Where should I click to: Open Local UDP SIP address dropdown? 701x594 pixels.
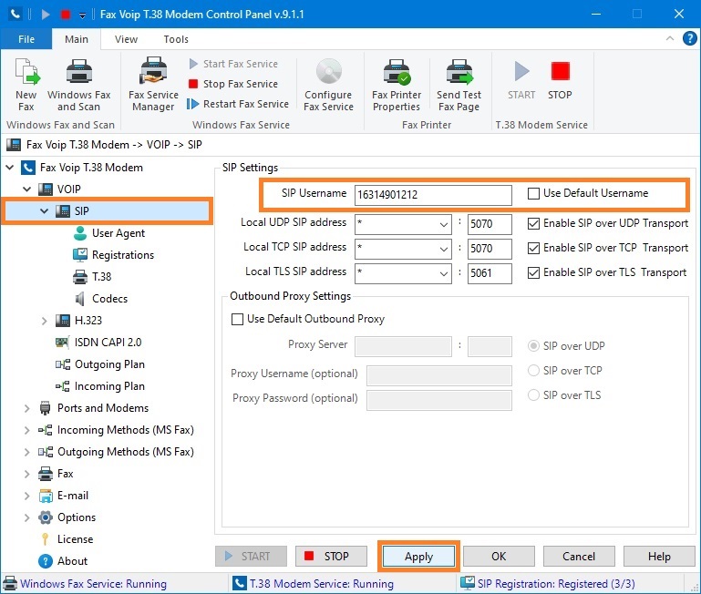[444, 224]
